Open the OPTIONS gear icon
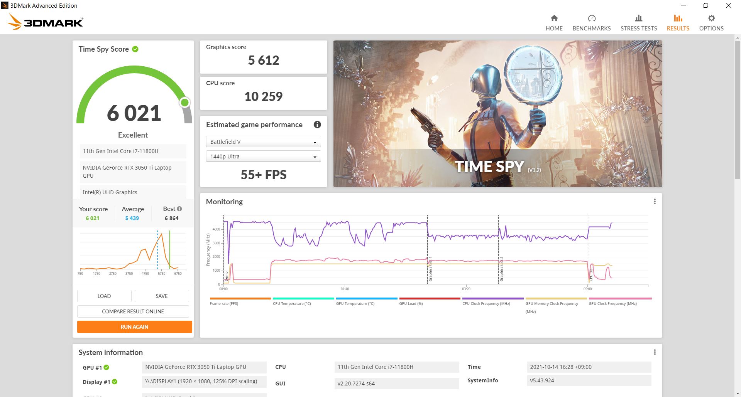The width and height of the screenshot is (741, 397). point(711,18)
